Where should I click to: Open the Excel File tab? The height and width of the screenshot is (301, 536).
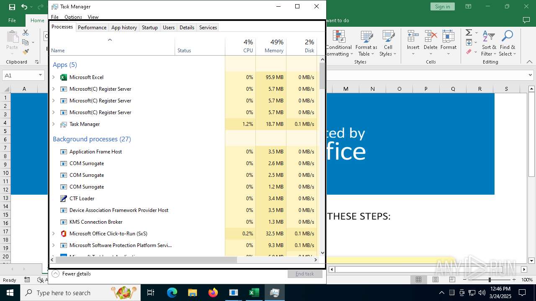pyautogui.click(x=12, y=20)
